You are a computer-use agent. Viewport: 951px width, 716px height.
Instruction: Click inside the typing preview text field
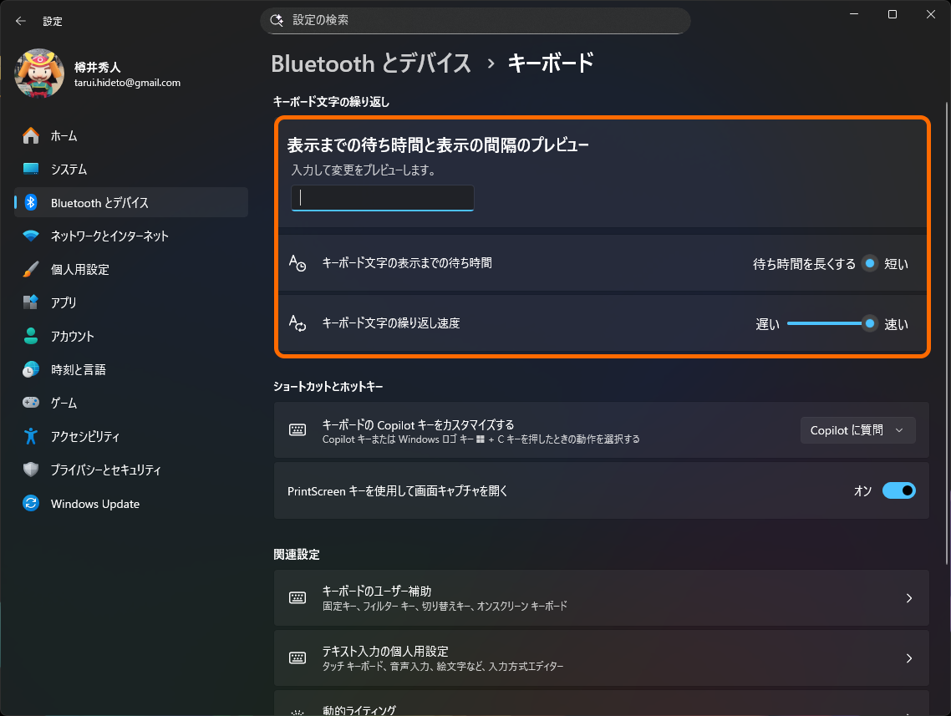[x=382, y=198]
